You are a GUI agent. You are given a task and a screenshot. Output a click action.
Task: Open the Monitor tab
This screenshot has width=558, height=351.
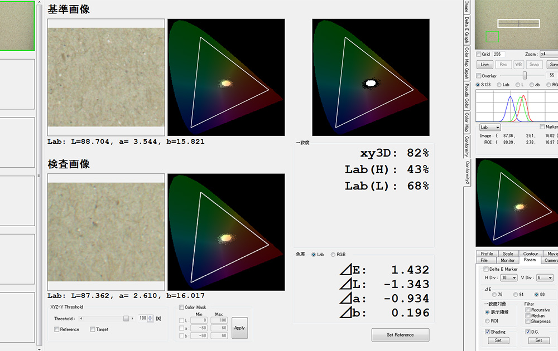(507, 260)
